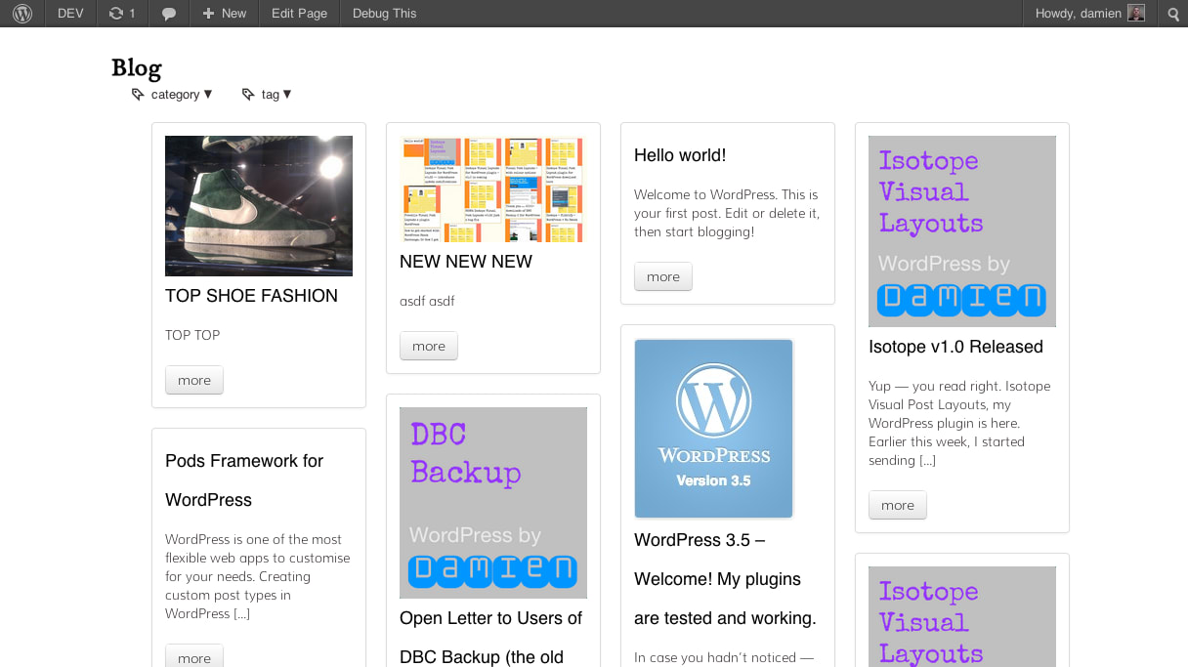Select Edit Page from the admin bar
The height and width of the screenshot is (667, 1188).
coord(298,13)
